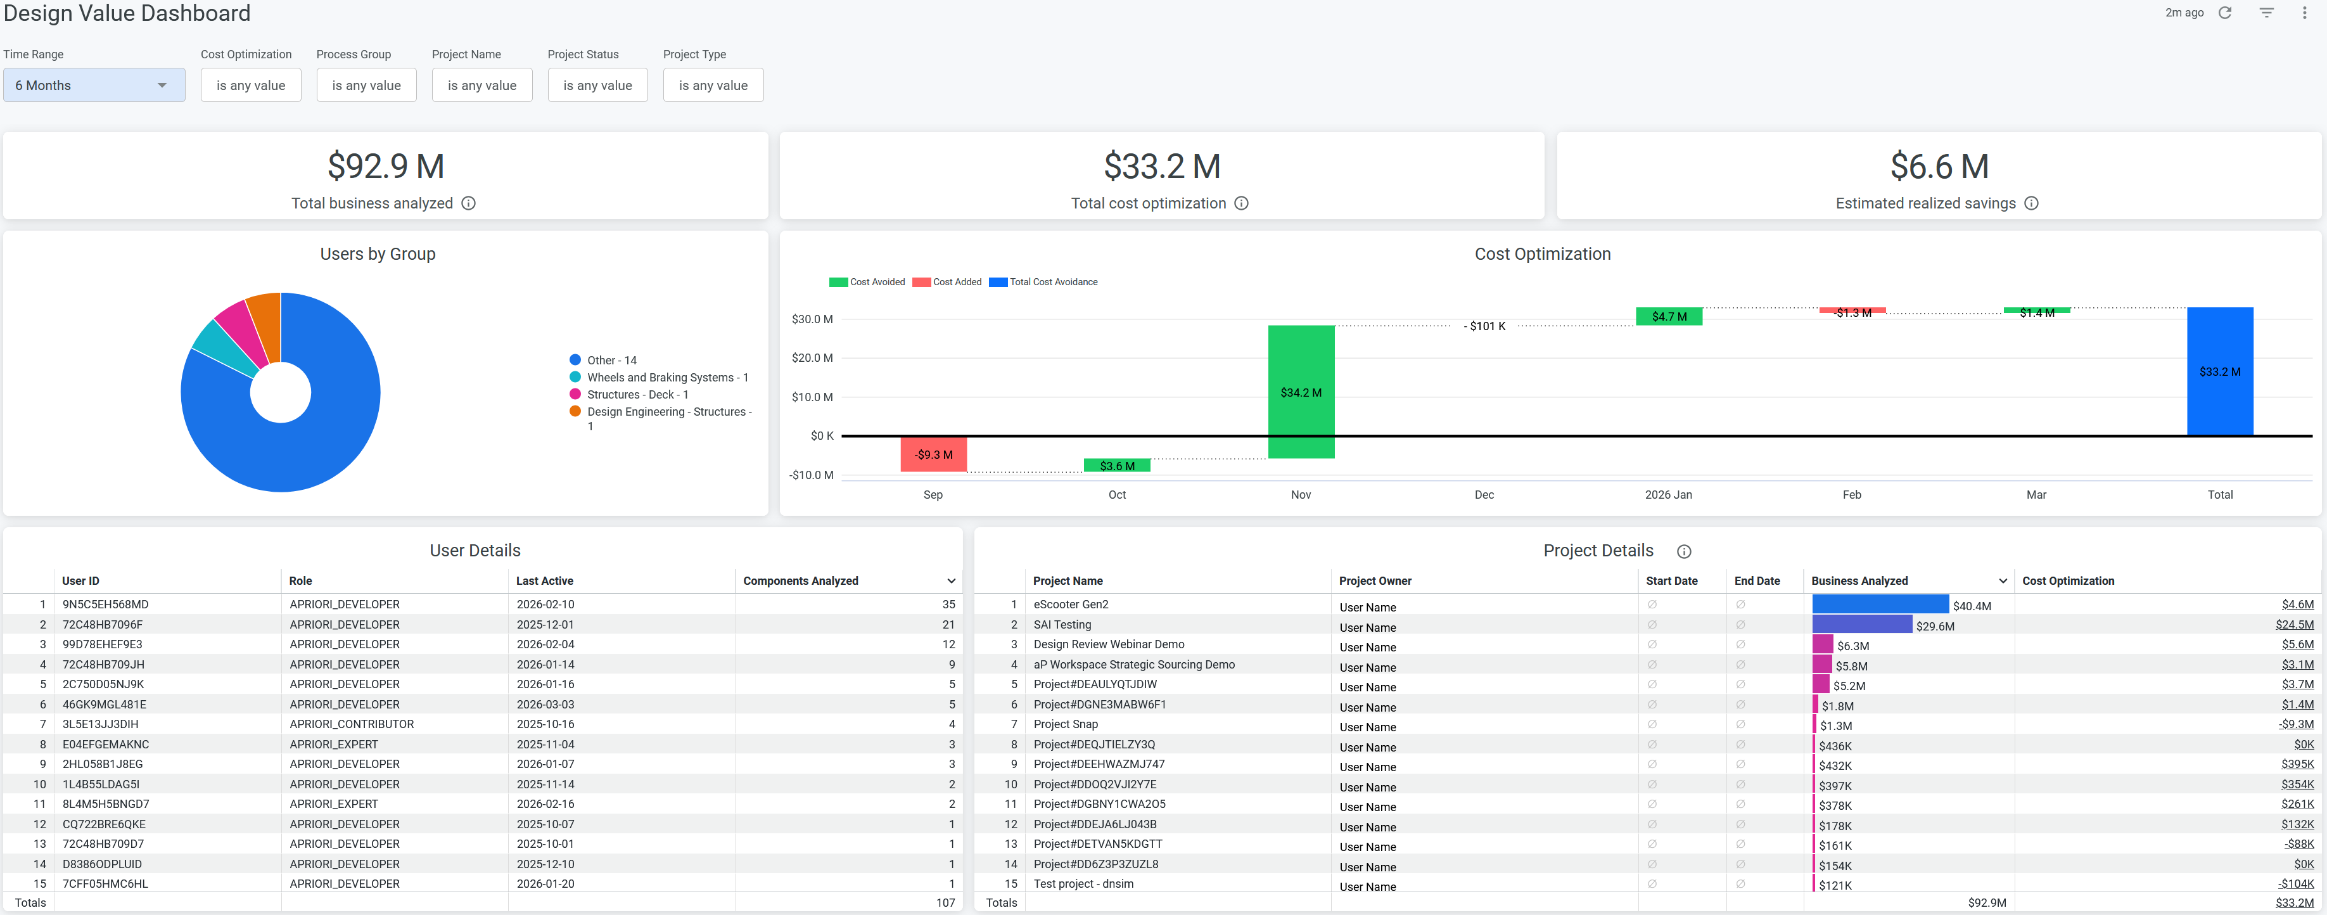
Task: Open the Time Range 6 Months dropdown
Action: coord(94,85)
